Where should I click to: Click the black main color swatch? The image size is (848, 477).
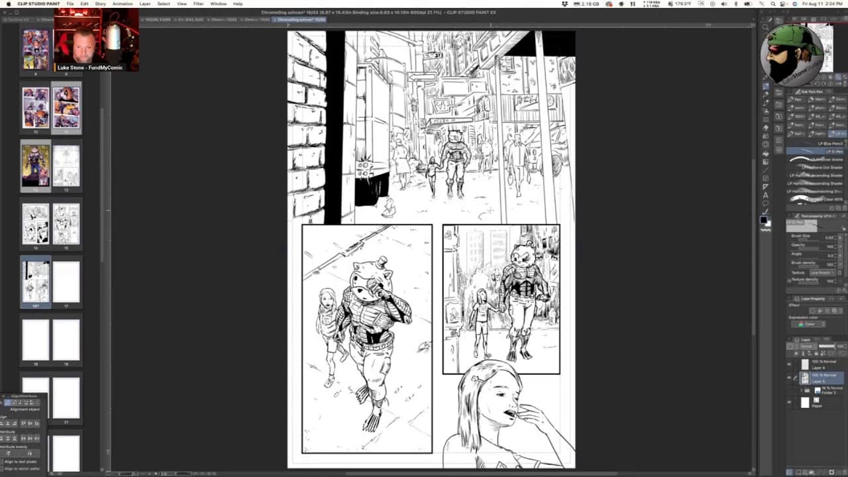pyautogui.click(x=764, y=221)
